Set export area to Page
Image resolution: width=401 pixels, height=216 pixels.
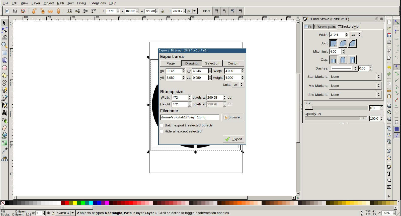point(171,63)
